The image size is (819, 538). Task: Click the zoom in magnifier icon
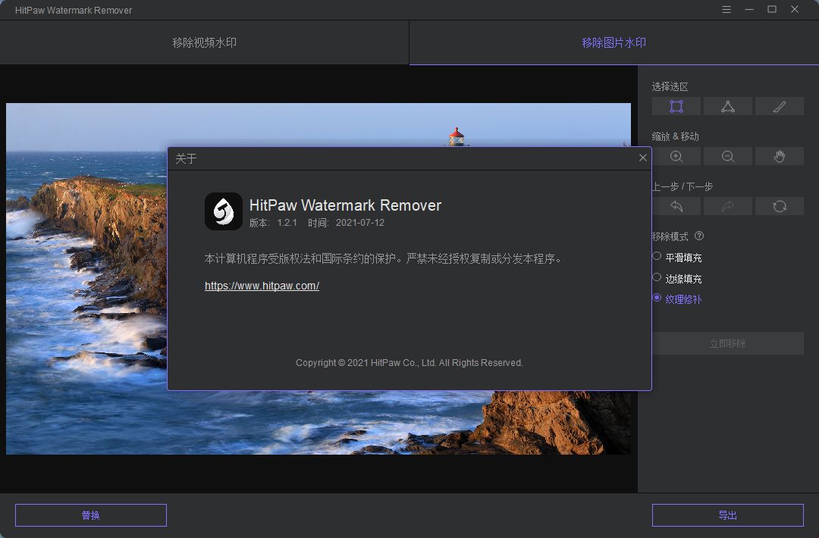click(x=676, y=157)
